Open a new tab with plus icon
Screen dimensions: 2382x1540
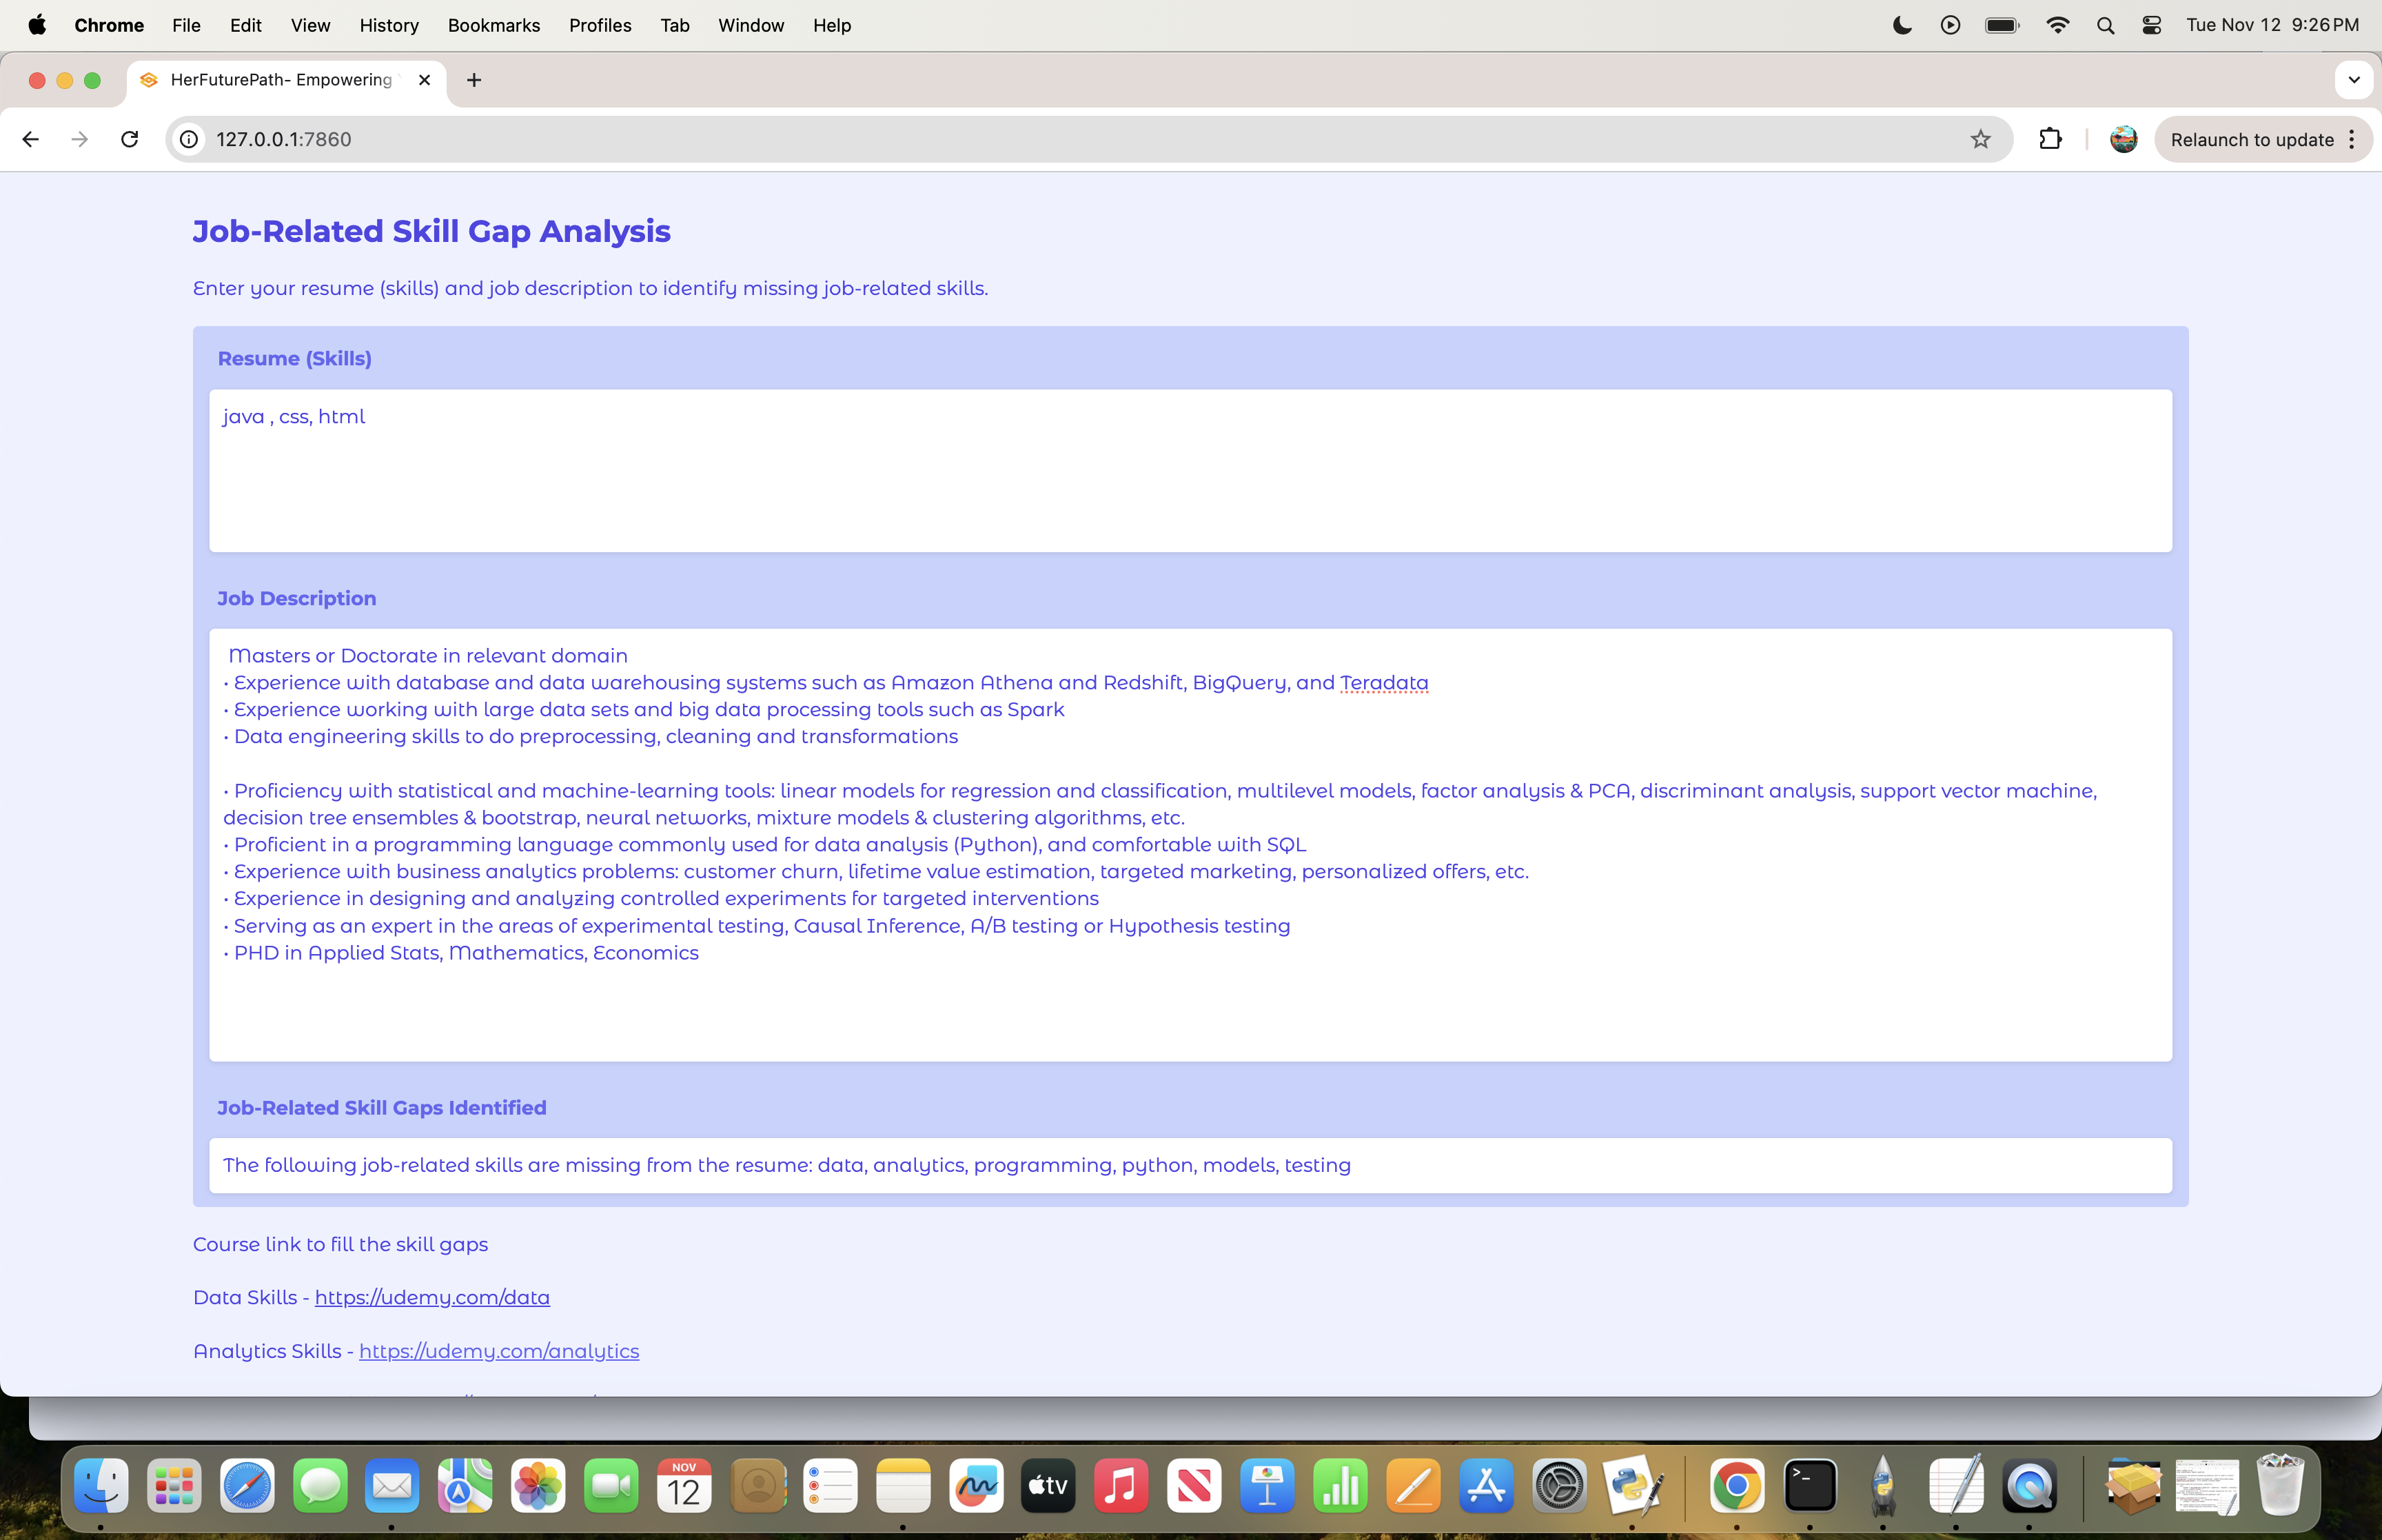click(474, 80)
